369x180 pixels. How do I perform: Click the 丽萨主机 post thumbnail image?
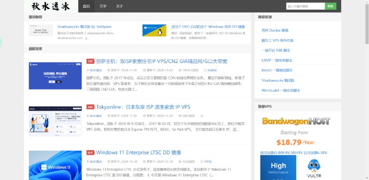click(x=55, y=76)
